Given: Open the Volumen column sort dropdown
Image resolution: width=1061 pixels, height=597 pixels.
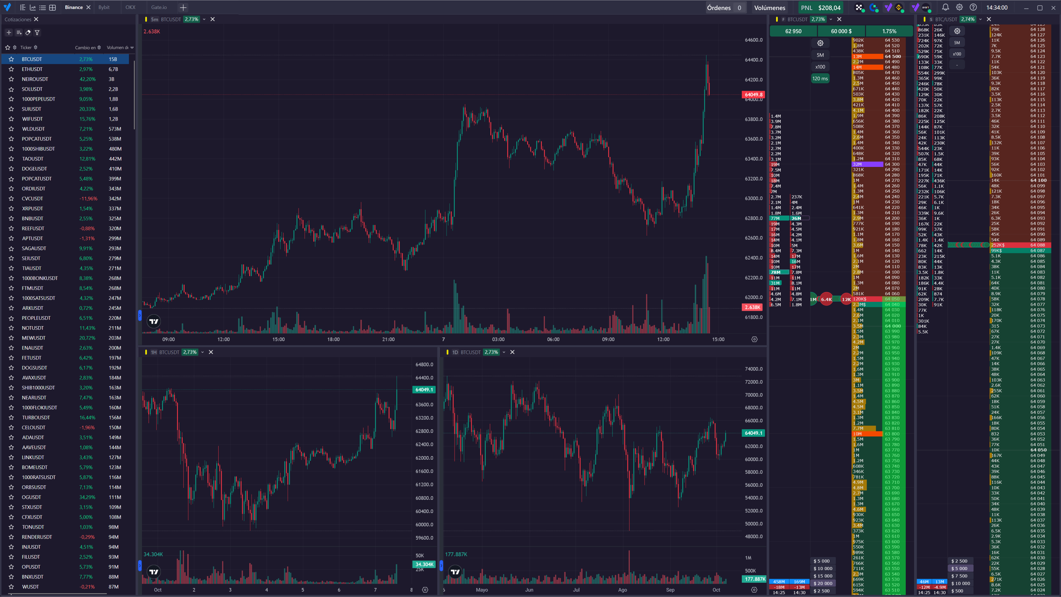Looking at the screenshot, I should tap(132, 48).
